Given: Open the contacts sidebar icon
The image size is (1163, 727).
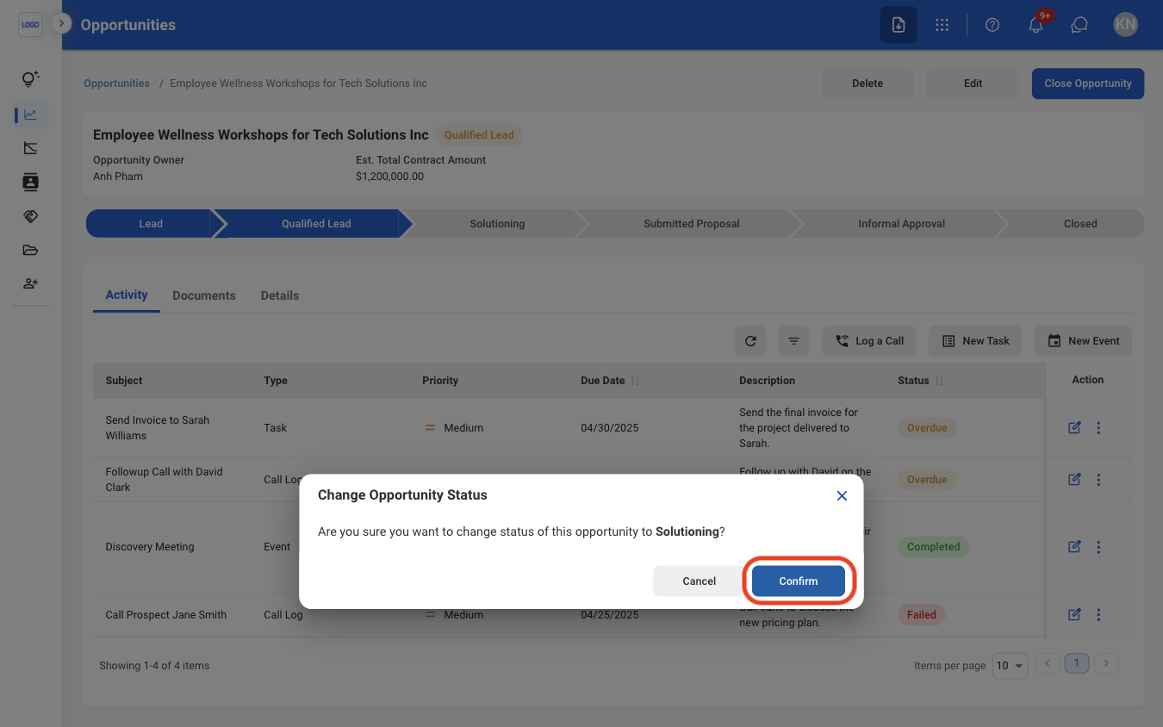Looking at the screenshot, I should [x=30, y=182].
